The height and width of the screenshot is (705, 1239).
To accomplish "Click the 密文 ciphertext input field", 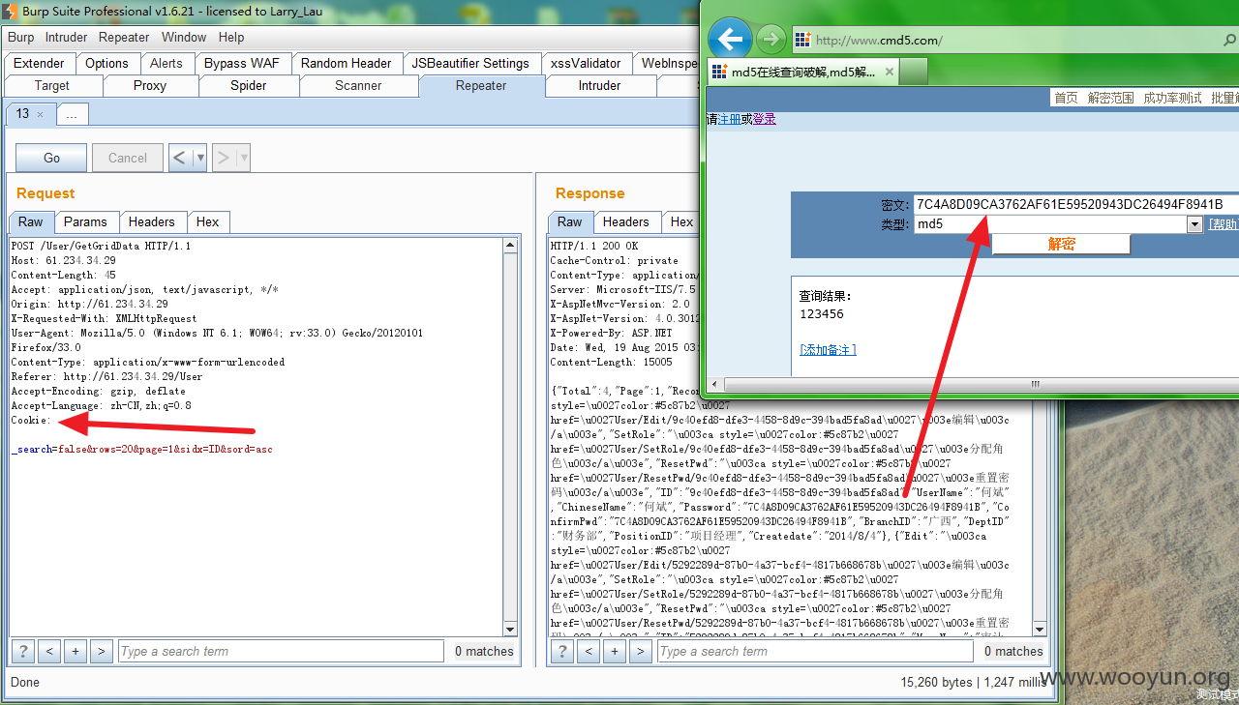I will [x=1075, y=204].
